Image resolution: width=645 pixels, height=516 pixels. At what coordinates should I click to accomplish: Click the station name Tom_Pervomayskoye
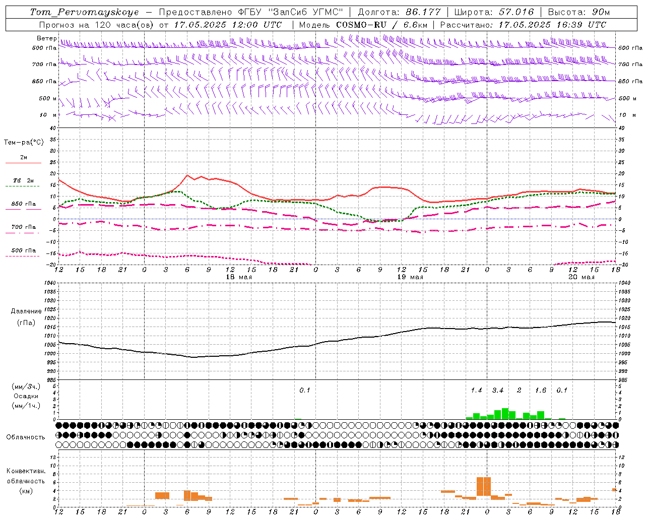pyautogui.click(x=84, y=12)
